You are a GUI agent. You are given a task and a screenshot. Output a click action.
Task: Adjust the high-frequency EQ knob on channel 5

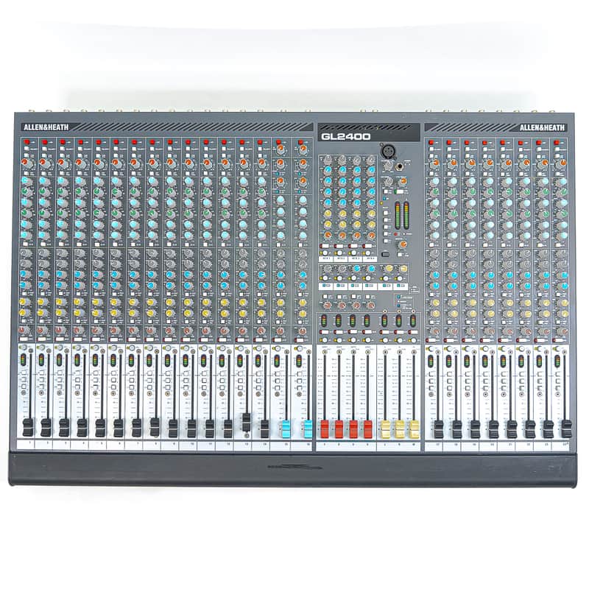(x=95, y=181)
